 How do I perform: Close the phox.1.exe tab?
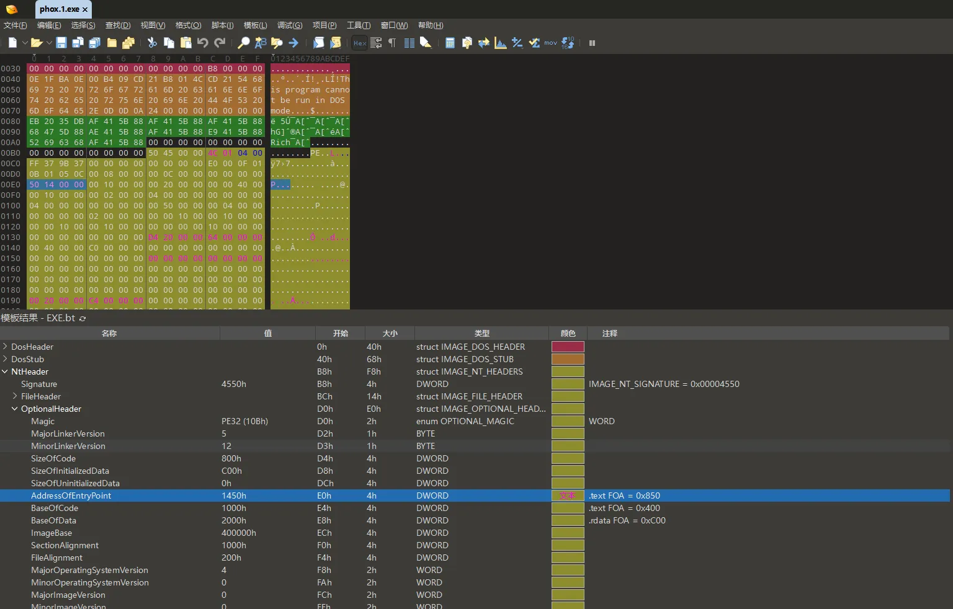(85, 9)
